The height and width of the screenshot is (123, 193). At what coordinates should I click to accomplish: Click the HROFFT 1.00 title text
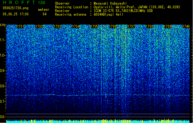(x=24, y=2)
